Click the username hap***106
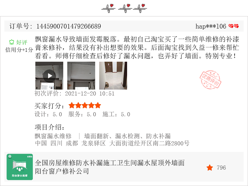 [x=211, y=26]
